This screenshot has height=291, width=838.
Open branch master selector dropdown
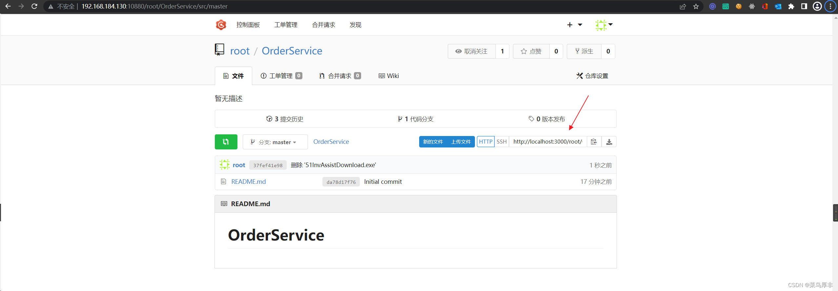pos(275,142)
